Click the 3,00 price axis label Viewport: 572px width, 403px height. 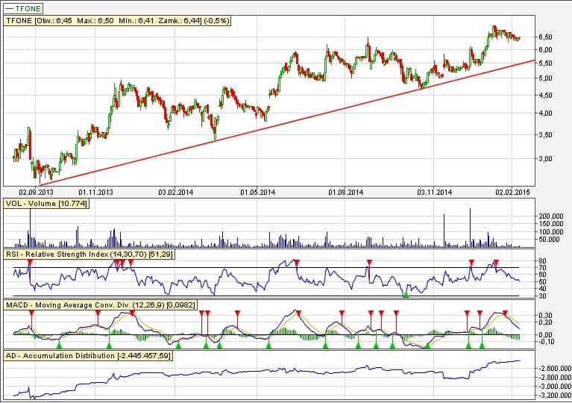546,159
